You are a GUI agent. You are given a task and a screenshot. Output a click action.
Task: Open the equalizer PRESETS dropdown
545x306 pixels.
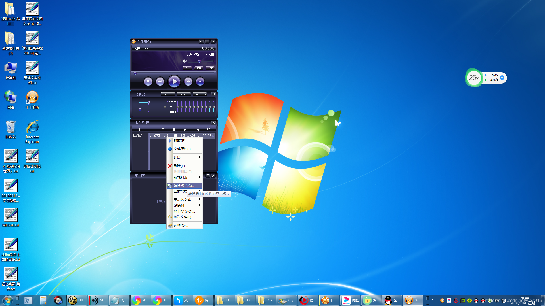coord(200,94)
